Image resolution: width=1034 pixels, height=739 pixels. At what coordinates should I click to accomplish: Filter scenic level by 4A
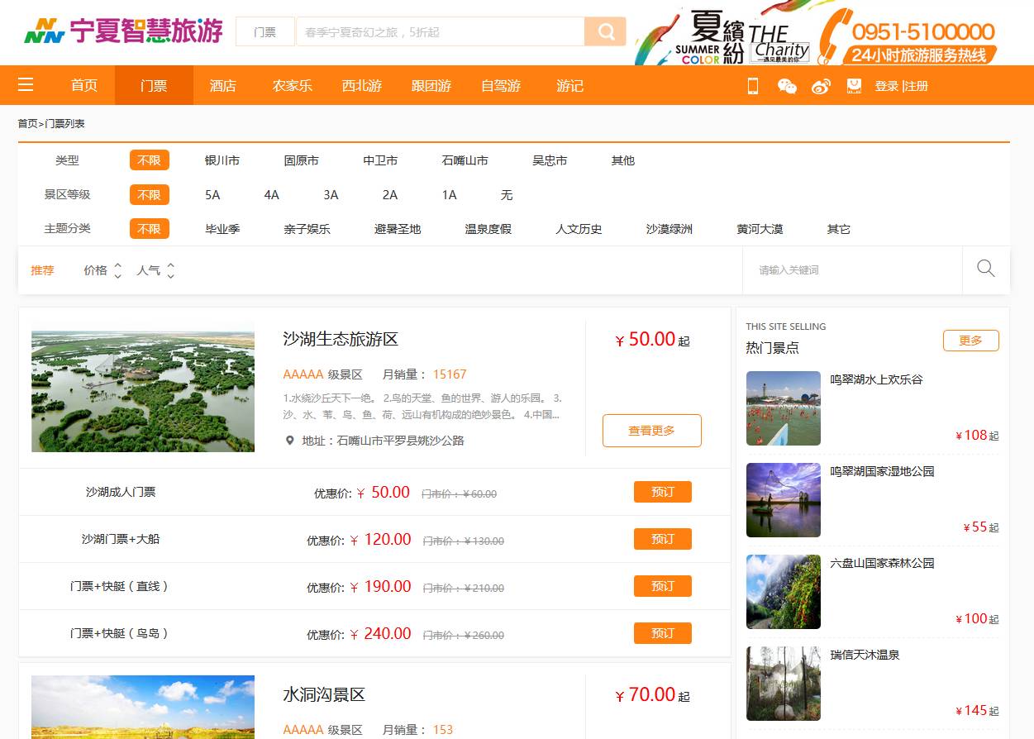coord(272,195)
